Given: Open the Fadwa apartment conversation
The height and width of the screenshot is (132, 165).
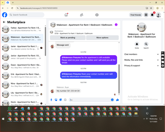Looking at the screenshot, I should [x=22, y=29].
